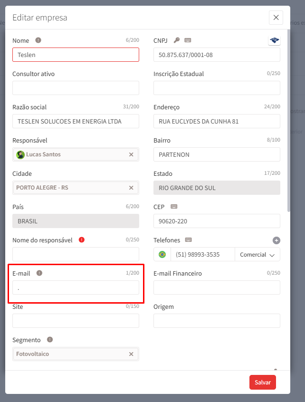
Task: Add another phone with the plus icon
Action: (276, 240)
